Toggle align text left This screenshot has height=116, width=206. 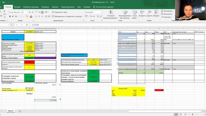(36, 16)
